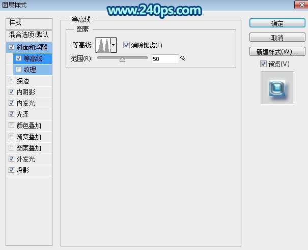The width and height of the screenshot is (308, 250).
Task: Open the 样式 styles panel header
Action: [x=29, y=23]
